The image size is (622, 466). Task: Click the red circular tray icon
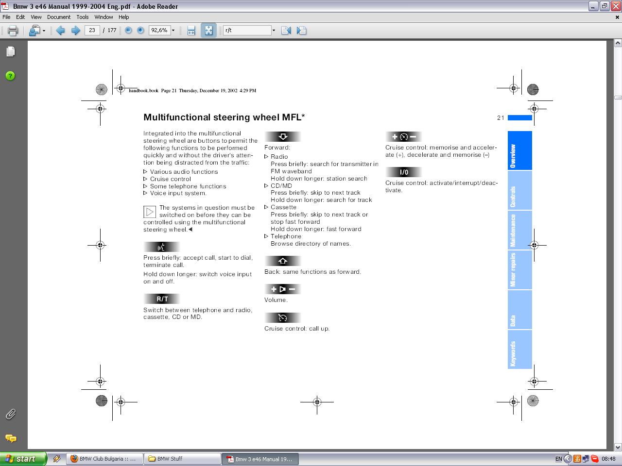coord(594,459)
